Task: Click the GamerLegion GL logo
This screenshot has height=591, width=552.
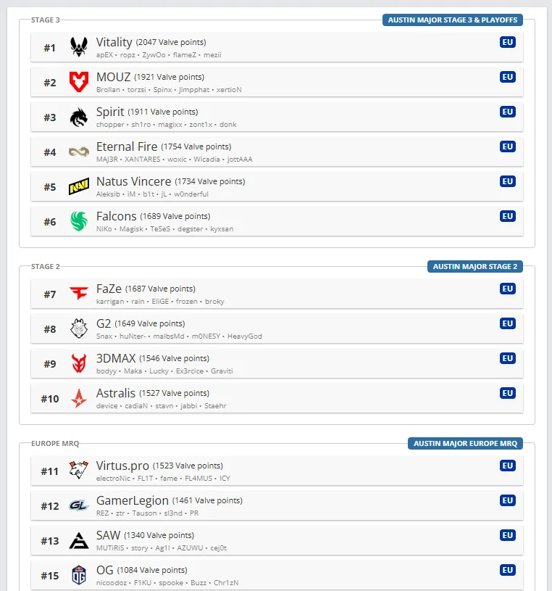Action: pos(79,505)
